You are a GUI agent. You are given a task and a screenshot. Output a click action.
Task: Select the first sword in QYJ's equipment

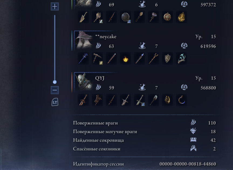click(x=83, y=100)
